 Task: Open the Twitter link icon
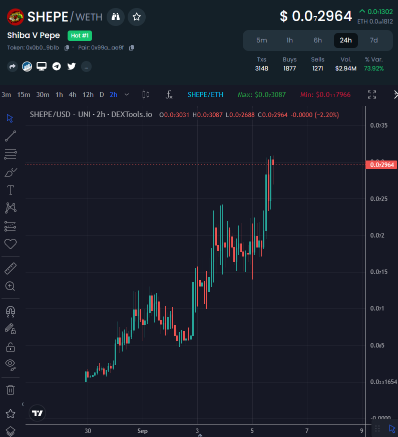pyautogui.click(x=72, y=66)
